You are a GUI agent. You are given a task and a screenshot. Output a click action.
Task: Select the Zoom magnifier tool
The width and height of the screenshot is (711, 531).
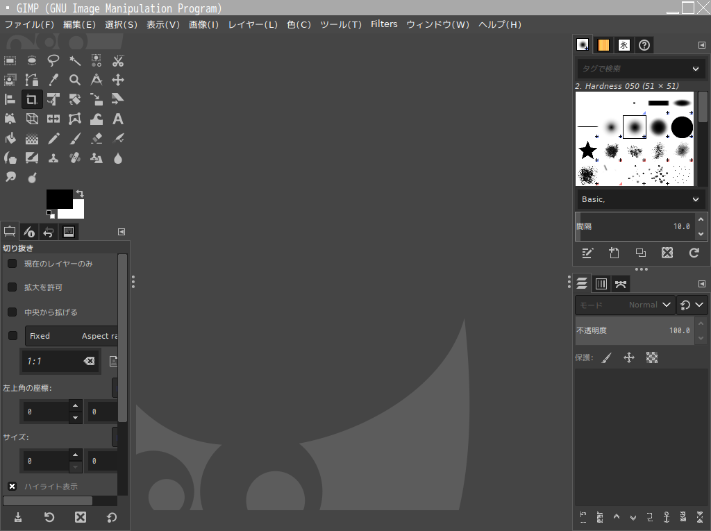[x=75, y=81]
